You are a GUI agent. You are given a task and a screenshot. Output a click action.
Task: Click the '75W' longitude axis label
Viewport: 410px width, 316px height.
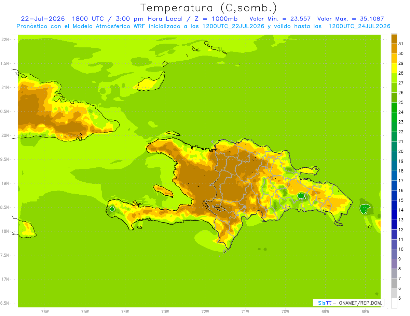click(x=85, y=312)
